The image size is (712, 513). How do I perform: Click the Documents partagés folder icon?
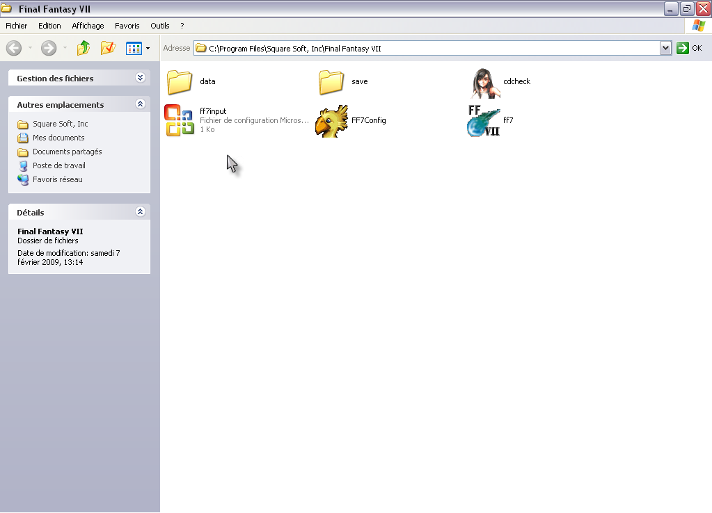point(23,152)
